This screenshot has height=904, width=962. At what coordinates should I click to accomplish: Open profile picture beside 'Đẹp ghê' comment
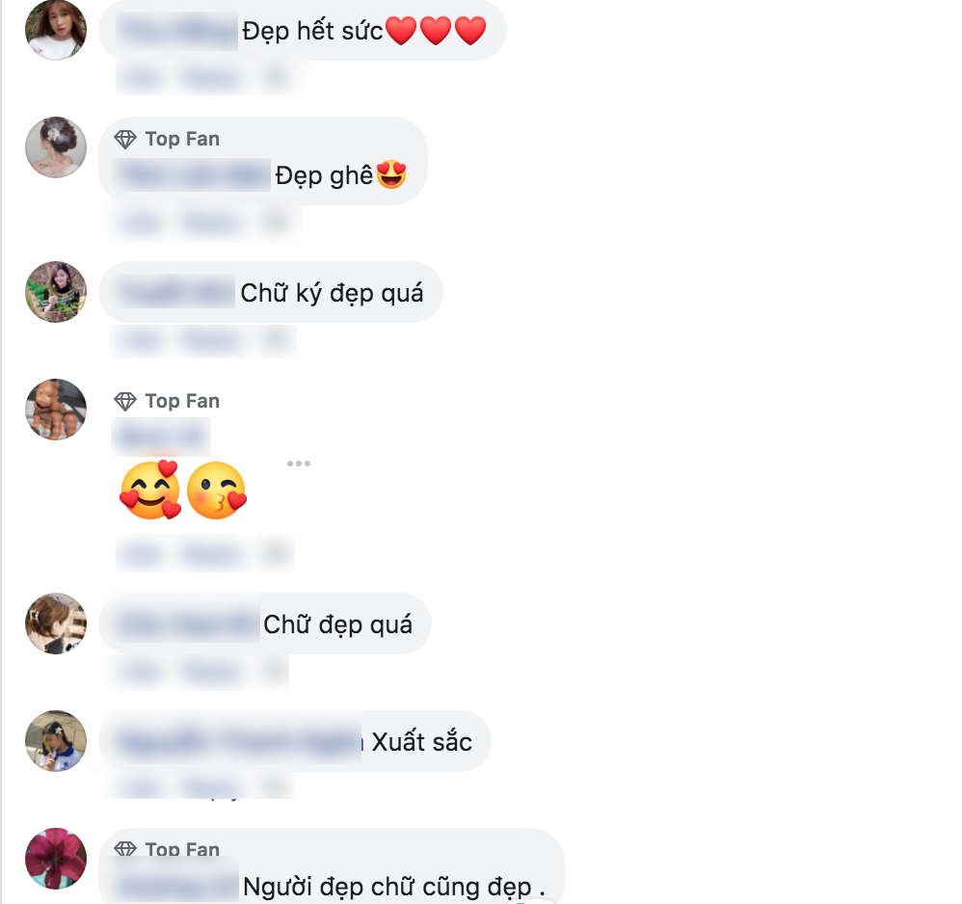[56, 147]
